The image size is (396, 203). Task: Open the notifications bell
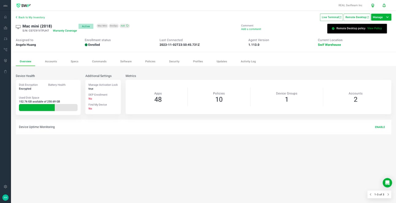[384, 6]
